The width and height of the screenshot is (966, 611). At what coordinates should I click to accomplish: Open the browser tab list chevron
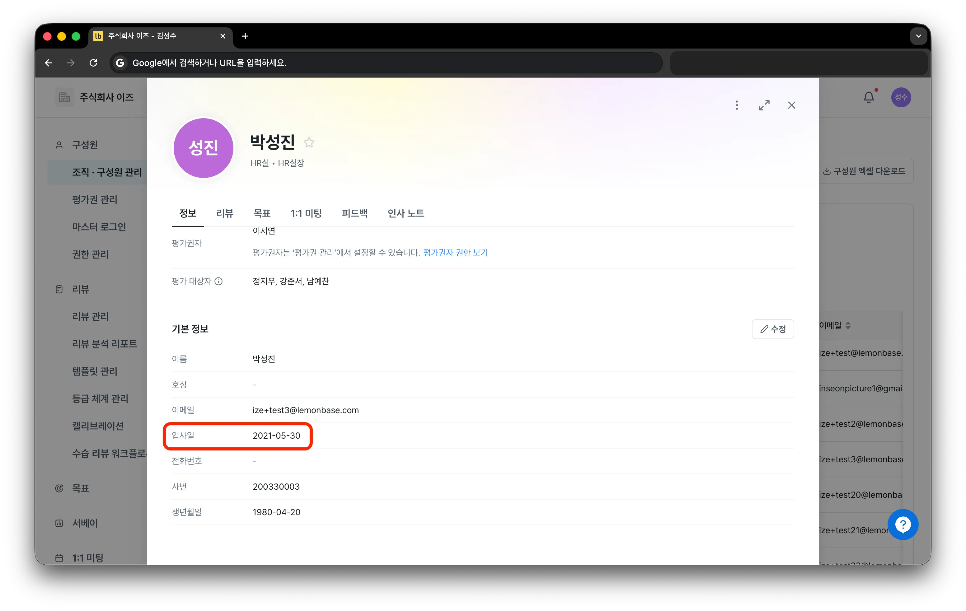pos(918,36)
